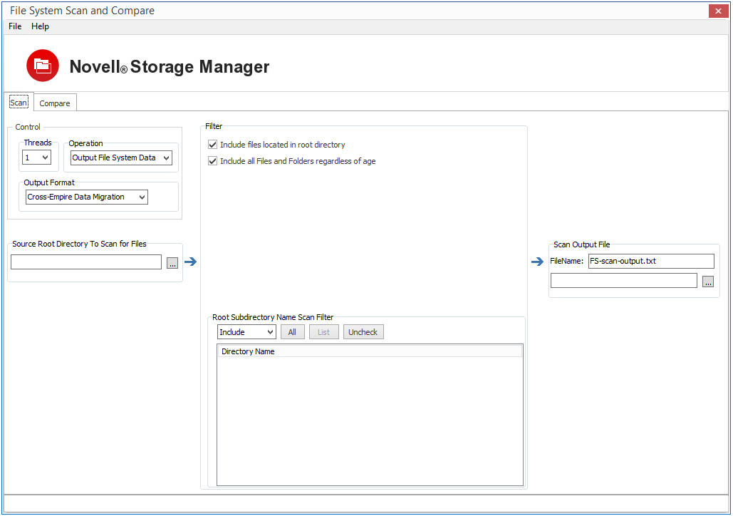Click the blue arrow next to source directory
Screen dimensions: 733x516
(190, 262)
